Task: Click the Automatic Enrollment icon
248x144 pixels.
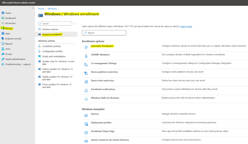Action: click(86, 47)
